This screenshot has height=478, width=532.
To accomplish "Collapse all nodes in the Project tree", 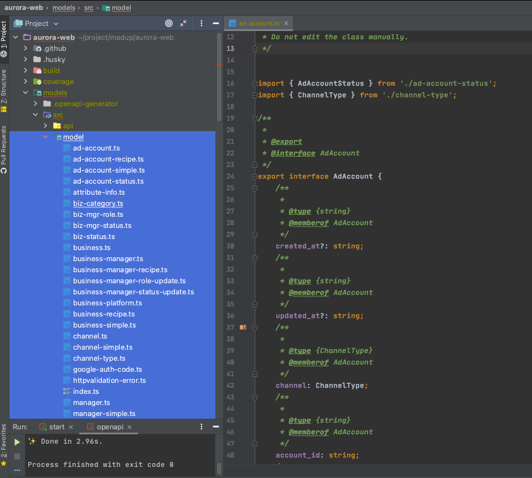I will [x=183, y=23].
